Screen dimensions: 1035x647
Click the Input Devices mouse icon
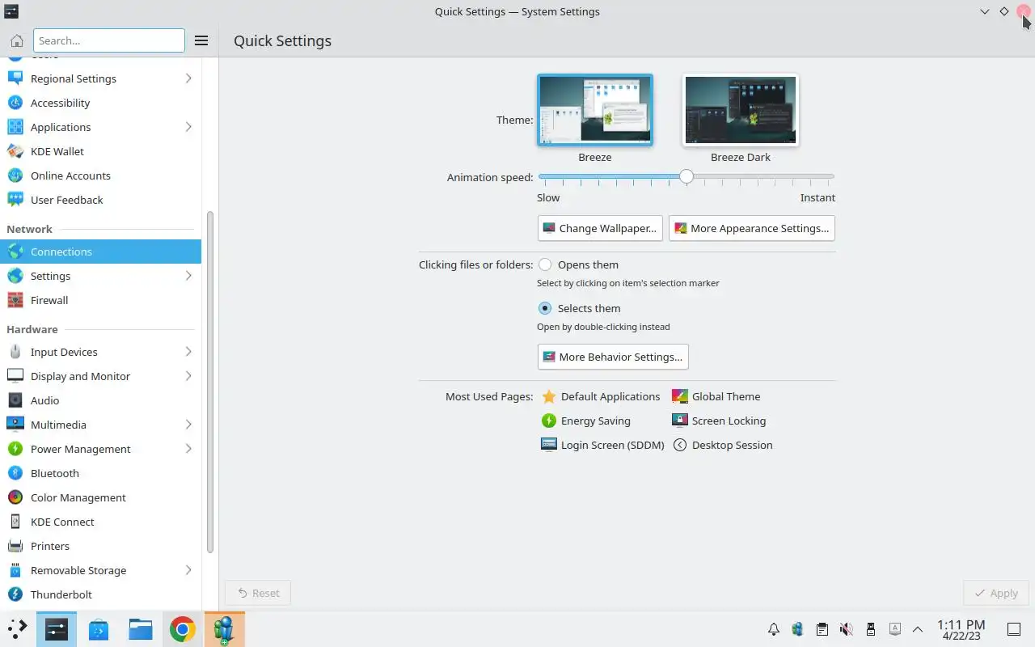coord(15,352)
